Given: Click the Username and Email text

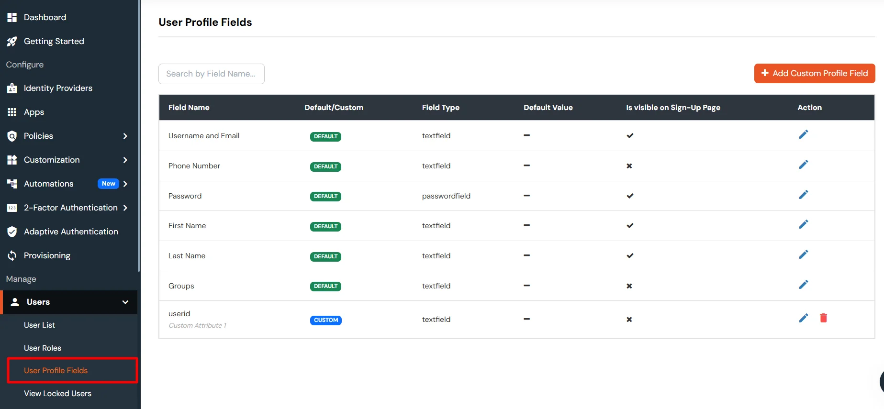Looking at the screenshot, I should [204, 136].
